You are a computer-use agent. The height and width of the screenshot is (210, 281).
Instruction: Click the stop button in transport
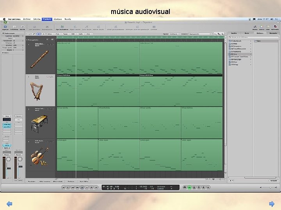pos(82,187)
